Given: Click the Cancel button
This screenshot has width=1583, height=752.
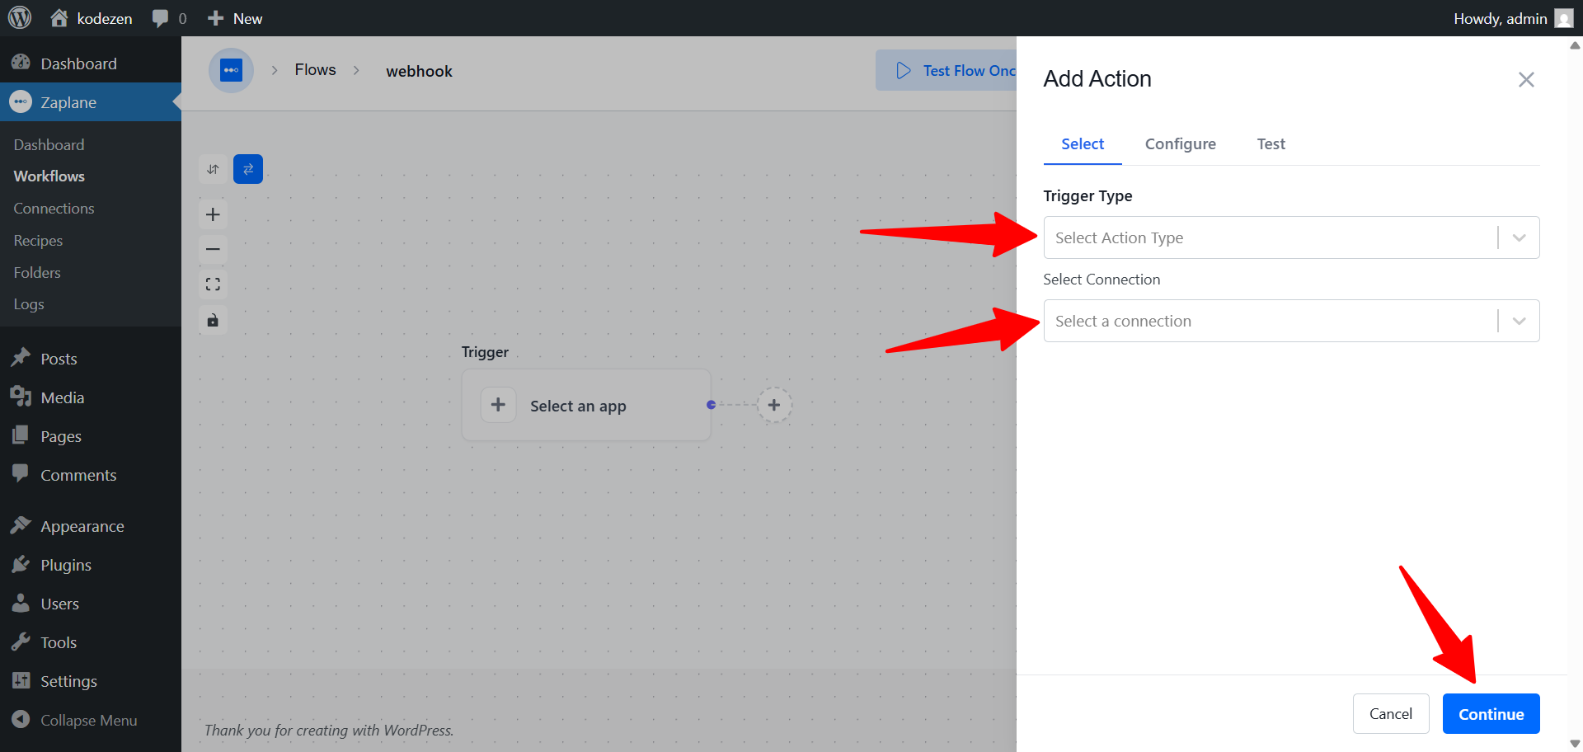Looking at the screenshot, I should click(x=1391, y=713).
